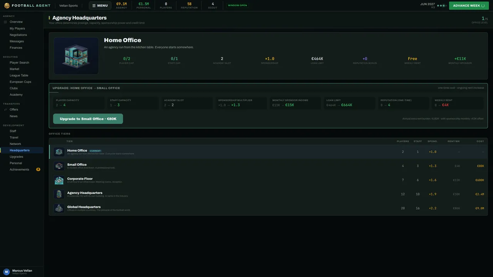Click the €600K Corporate Floor cost

coord(480,180)
